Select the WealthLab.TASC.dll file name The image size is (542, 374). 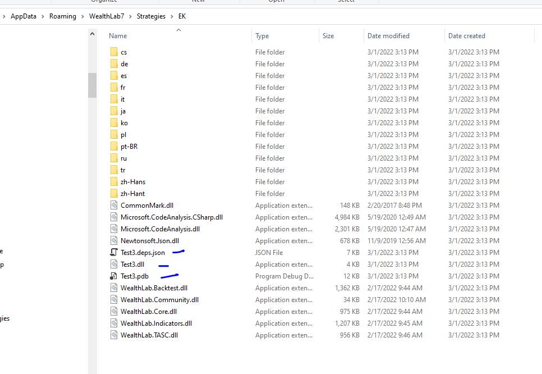pos(149,335)
